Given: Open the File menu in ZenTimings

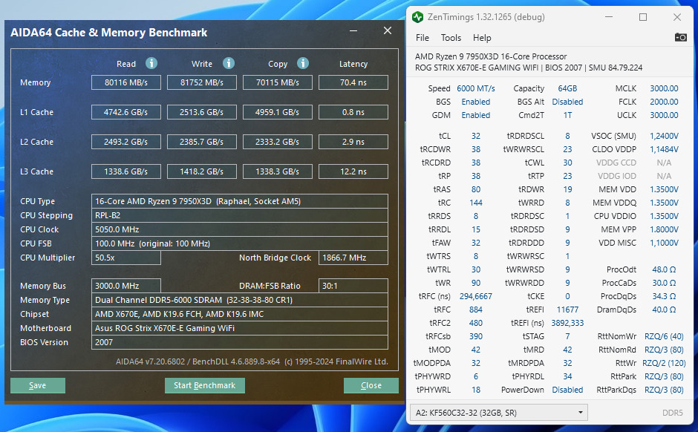Looking at the screenshot, I should 422,38.
